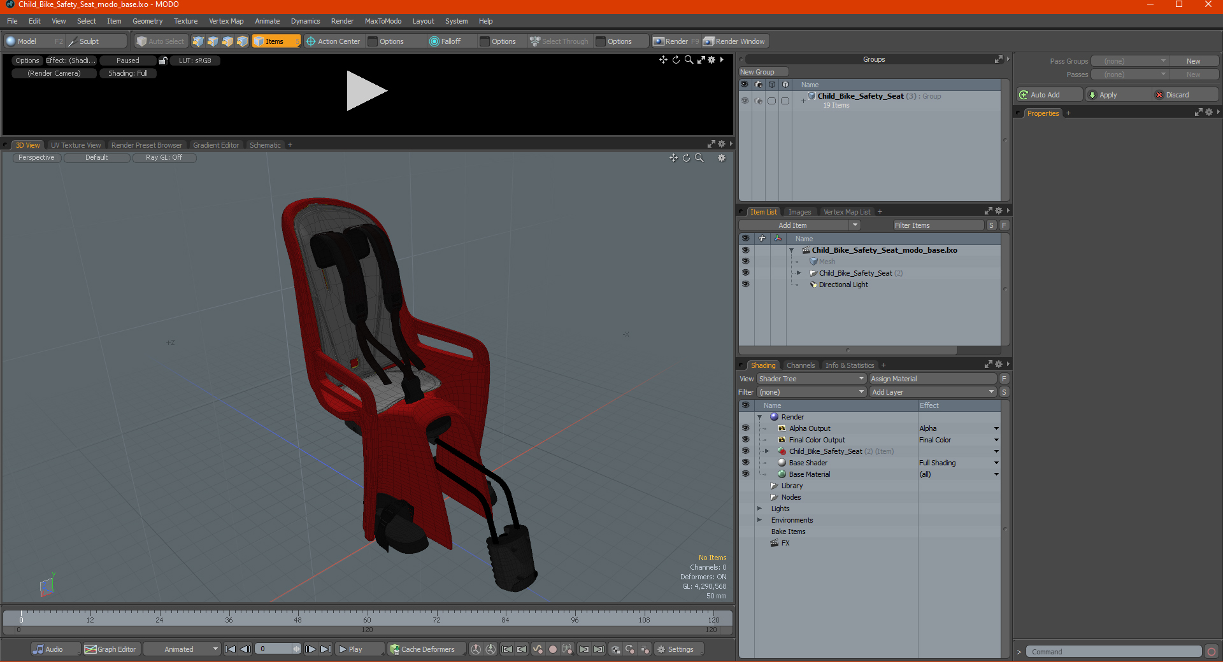This screenshot has height=662, width=1223.
Task: Open Shader Tree view dropdown
Action: (x=811, y=379)
